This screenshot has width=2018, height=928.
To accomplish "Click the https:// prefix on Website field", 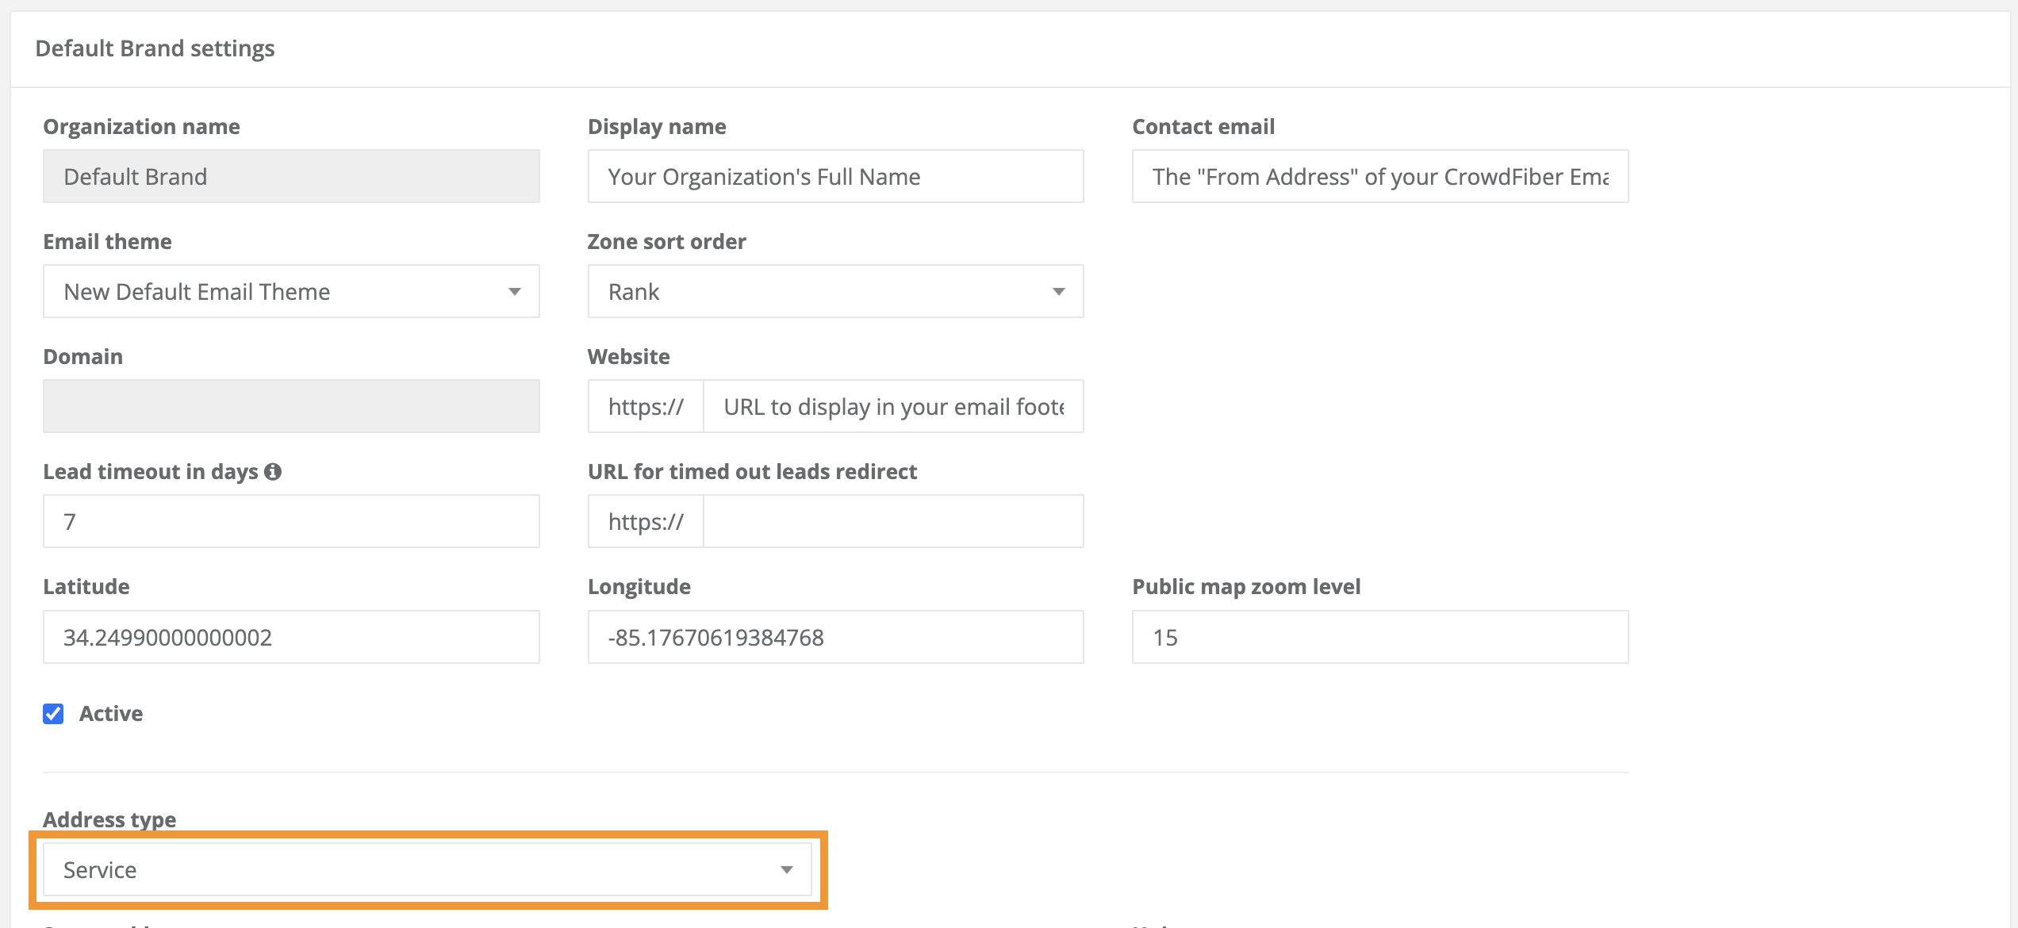I will click(645, 406).
